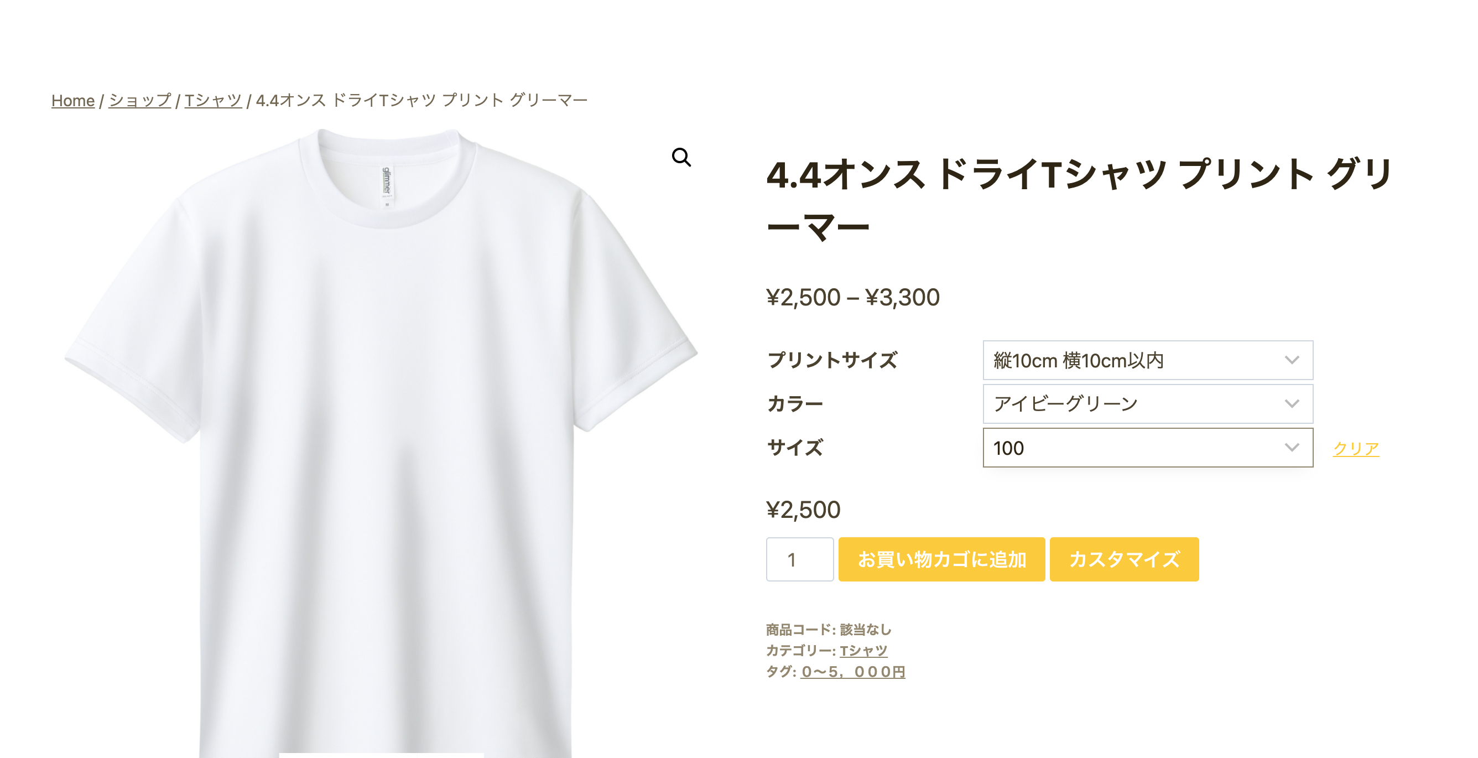Click the サイズ dropdown chevron arrow
This screenshot has height=758, width=1478.
pos(1292,448)
